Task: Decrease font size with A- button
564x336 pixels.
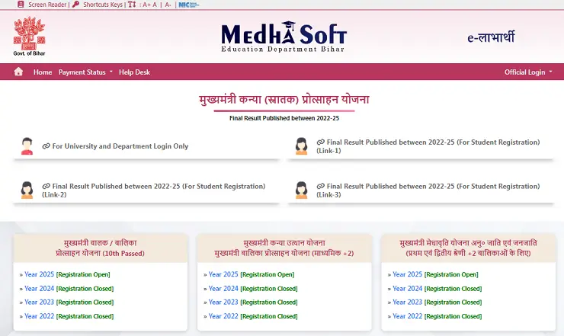Action: click(168, 5)
